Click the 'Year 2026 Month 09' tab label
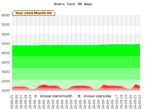This screenshot has width=146, height=109. [33, 13]
